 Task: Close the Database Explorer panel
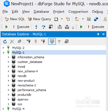point(103,34)
